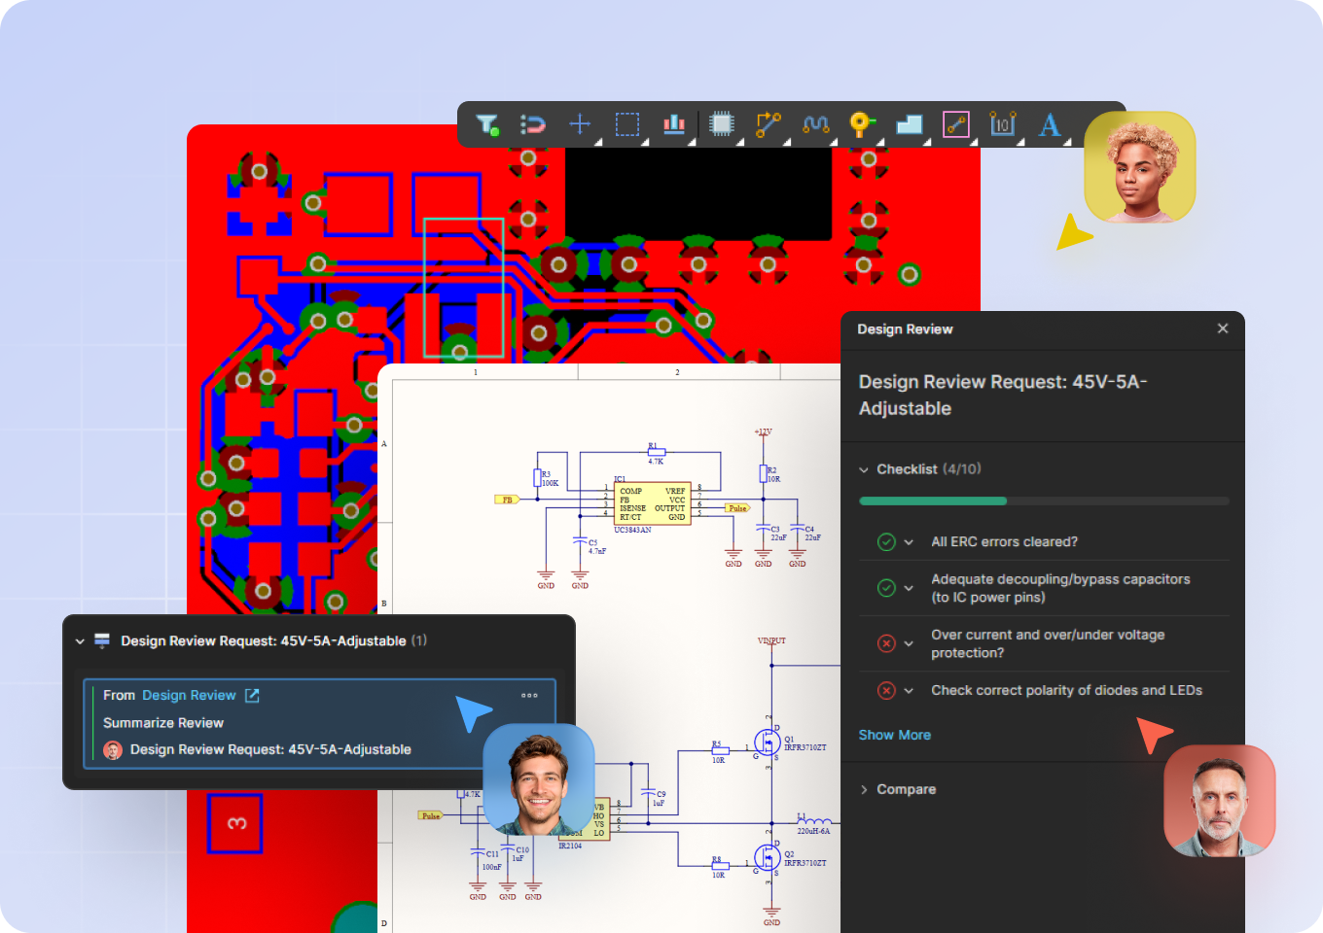Click the 'Show More' link
The image size is (1323, 933).
894,736
